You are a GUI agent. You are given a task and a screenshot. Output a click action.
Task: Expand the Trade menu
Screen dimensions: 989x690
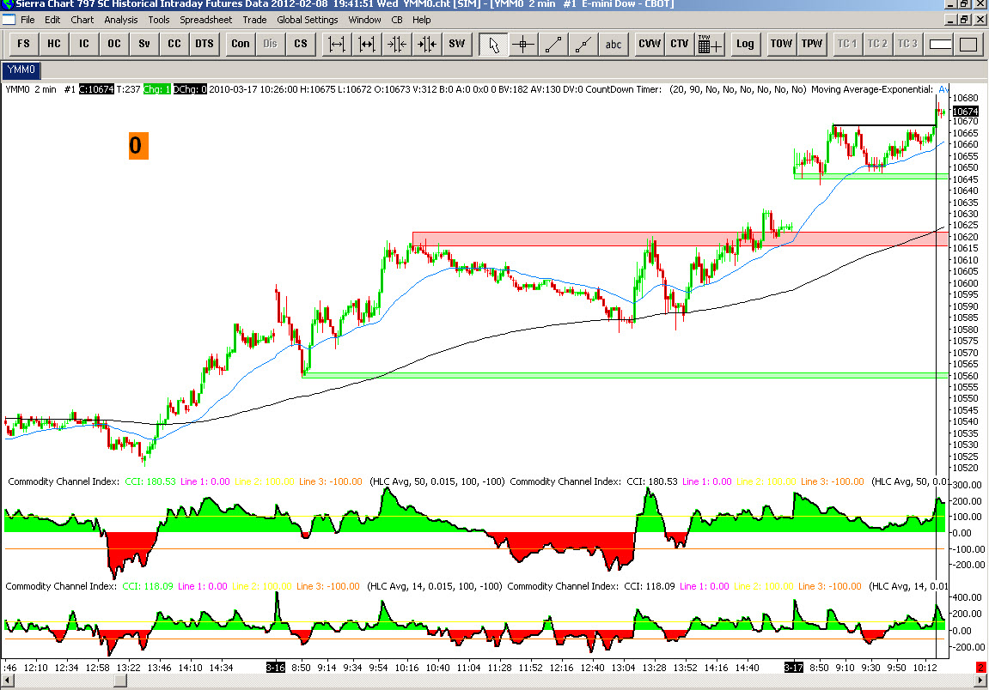(254, 20)
